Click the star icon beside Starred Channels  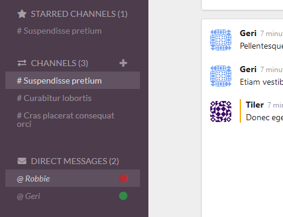[x=22, y=14]
